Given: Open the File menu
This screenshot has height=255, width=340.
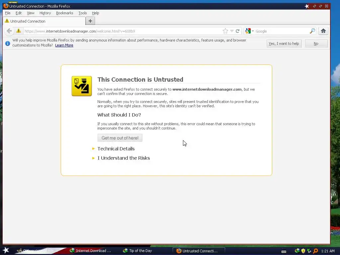Looking at the screenshot, I should pos(8,13).
